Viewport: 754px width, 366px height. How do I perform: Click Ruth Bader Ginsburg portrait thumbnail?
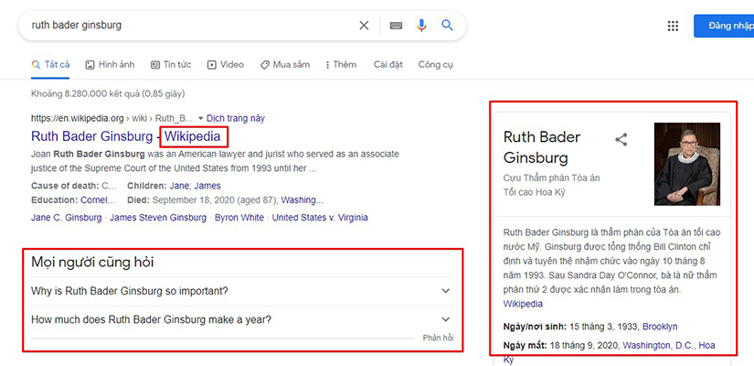coord(687,164)
